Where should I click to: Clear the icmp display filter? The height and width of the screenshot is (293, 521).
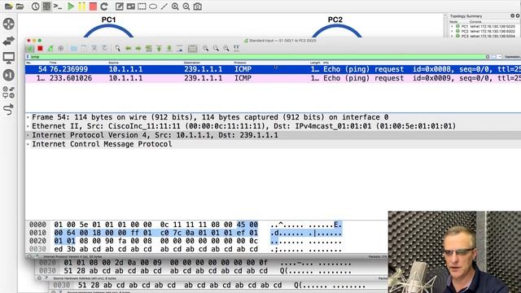[x=488, y=57]
